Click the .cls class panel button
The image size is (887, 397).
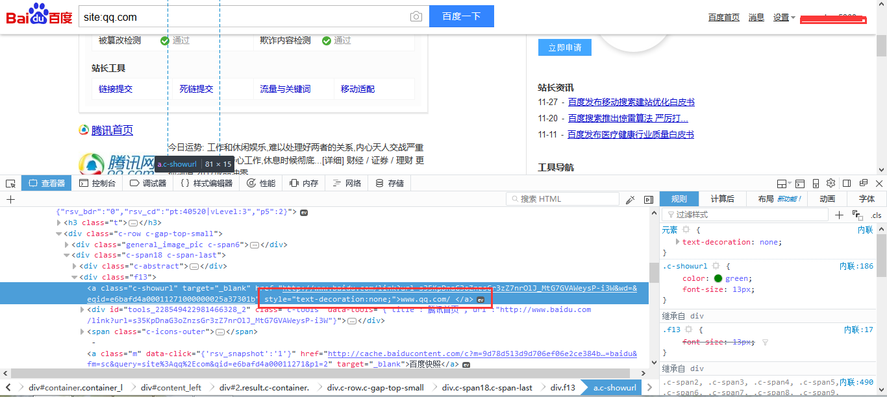[876, 215]
